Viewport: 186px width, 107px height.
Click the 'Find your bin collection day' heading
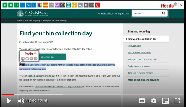pos(56,33)
